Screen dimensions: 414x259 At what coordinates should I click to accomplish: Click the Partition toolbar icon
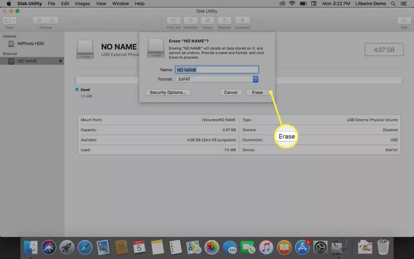click(190, 20)
